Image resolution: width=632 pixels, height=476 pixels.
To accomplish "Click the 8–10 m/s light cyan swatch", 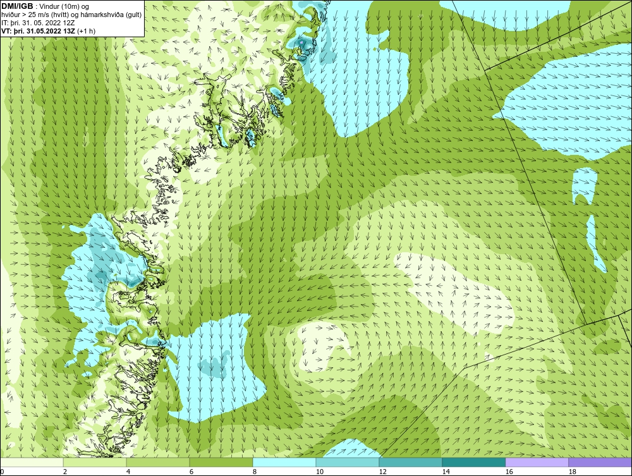I will pyautogui.click(x=284, y=462).
